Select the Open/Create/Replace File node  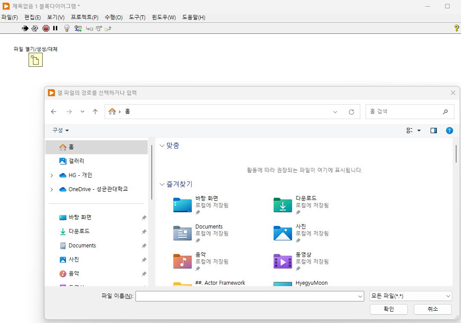click(36, 60)
